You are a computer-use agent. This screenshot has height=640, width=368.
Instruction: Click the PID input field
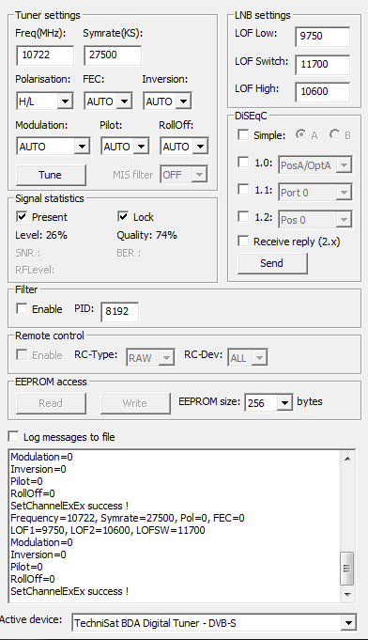(x=119, y=311)
